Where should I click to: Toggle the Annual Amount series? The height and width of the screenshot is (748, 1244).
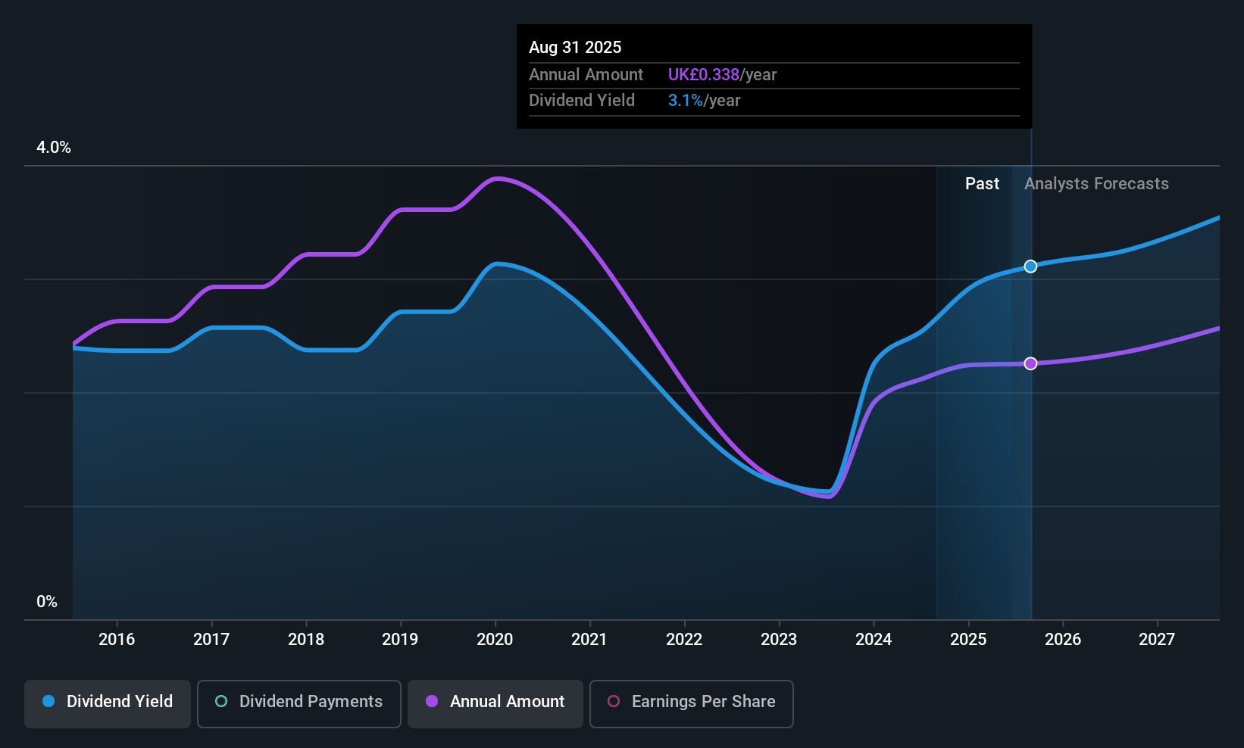495,704
